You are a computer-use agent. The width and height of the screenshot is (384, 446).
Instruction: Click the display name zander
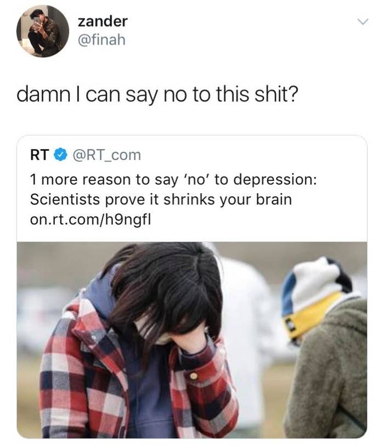coord(103,21)
